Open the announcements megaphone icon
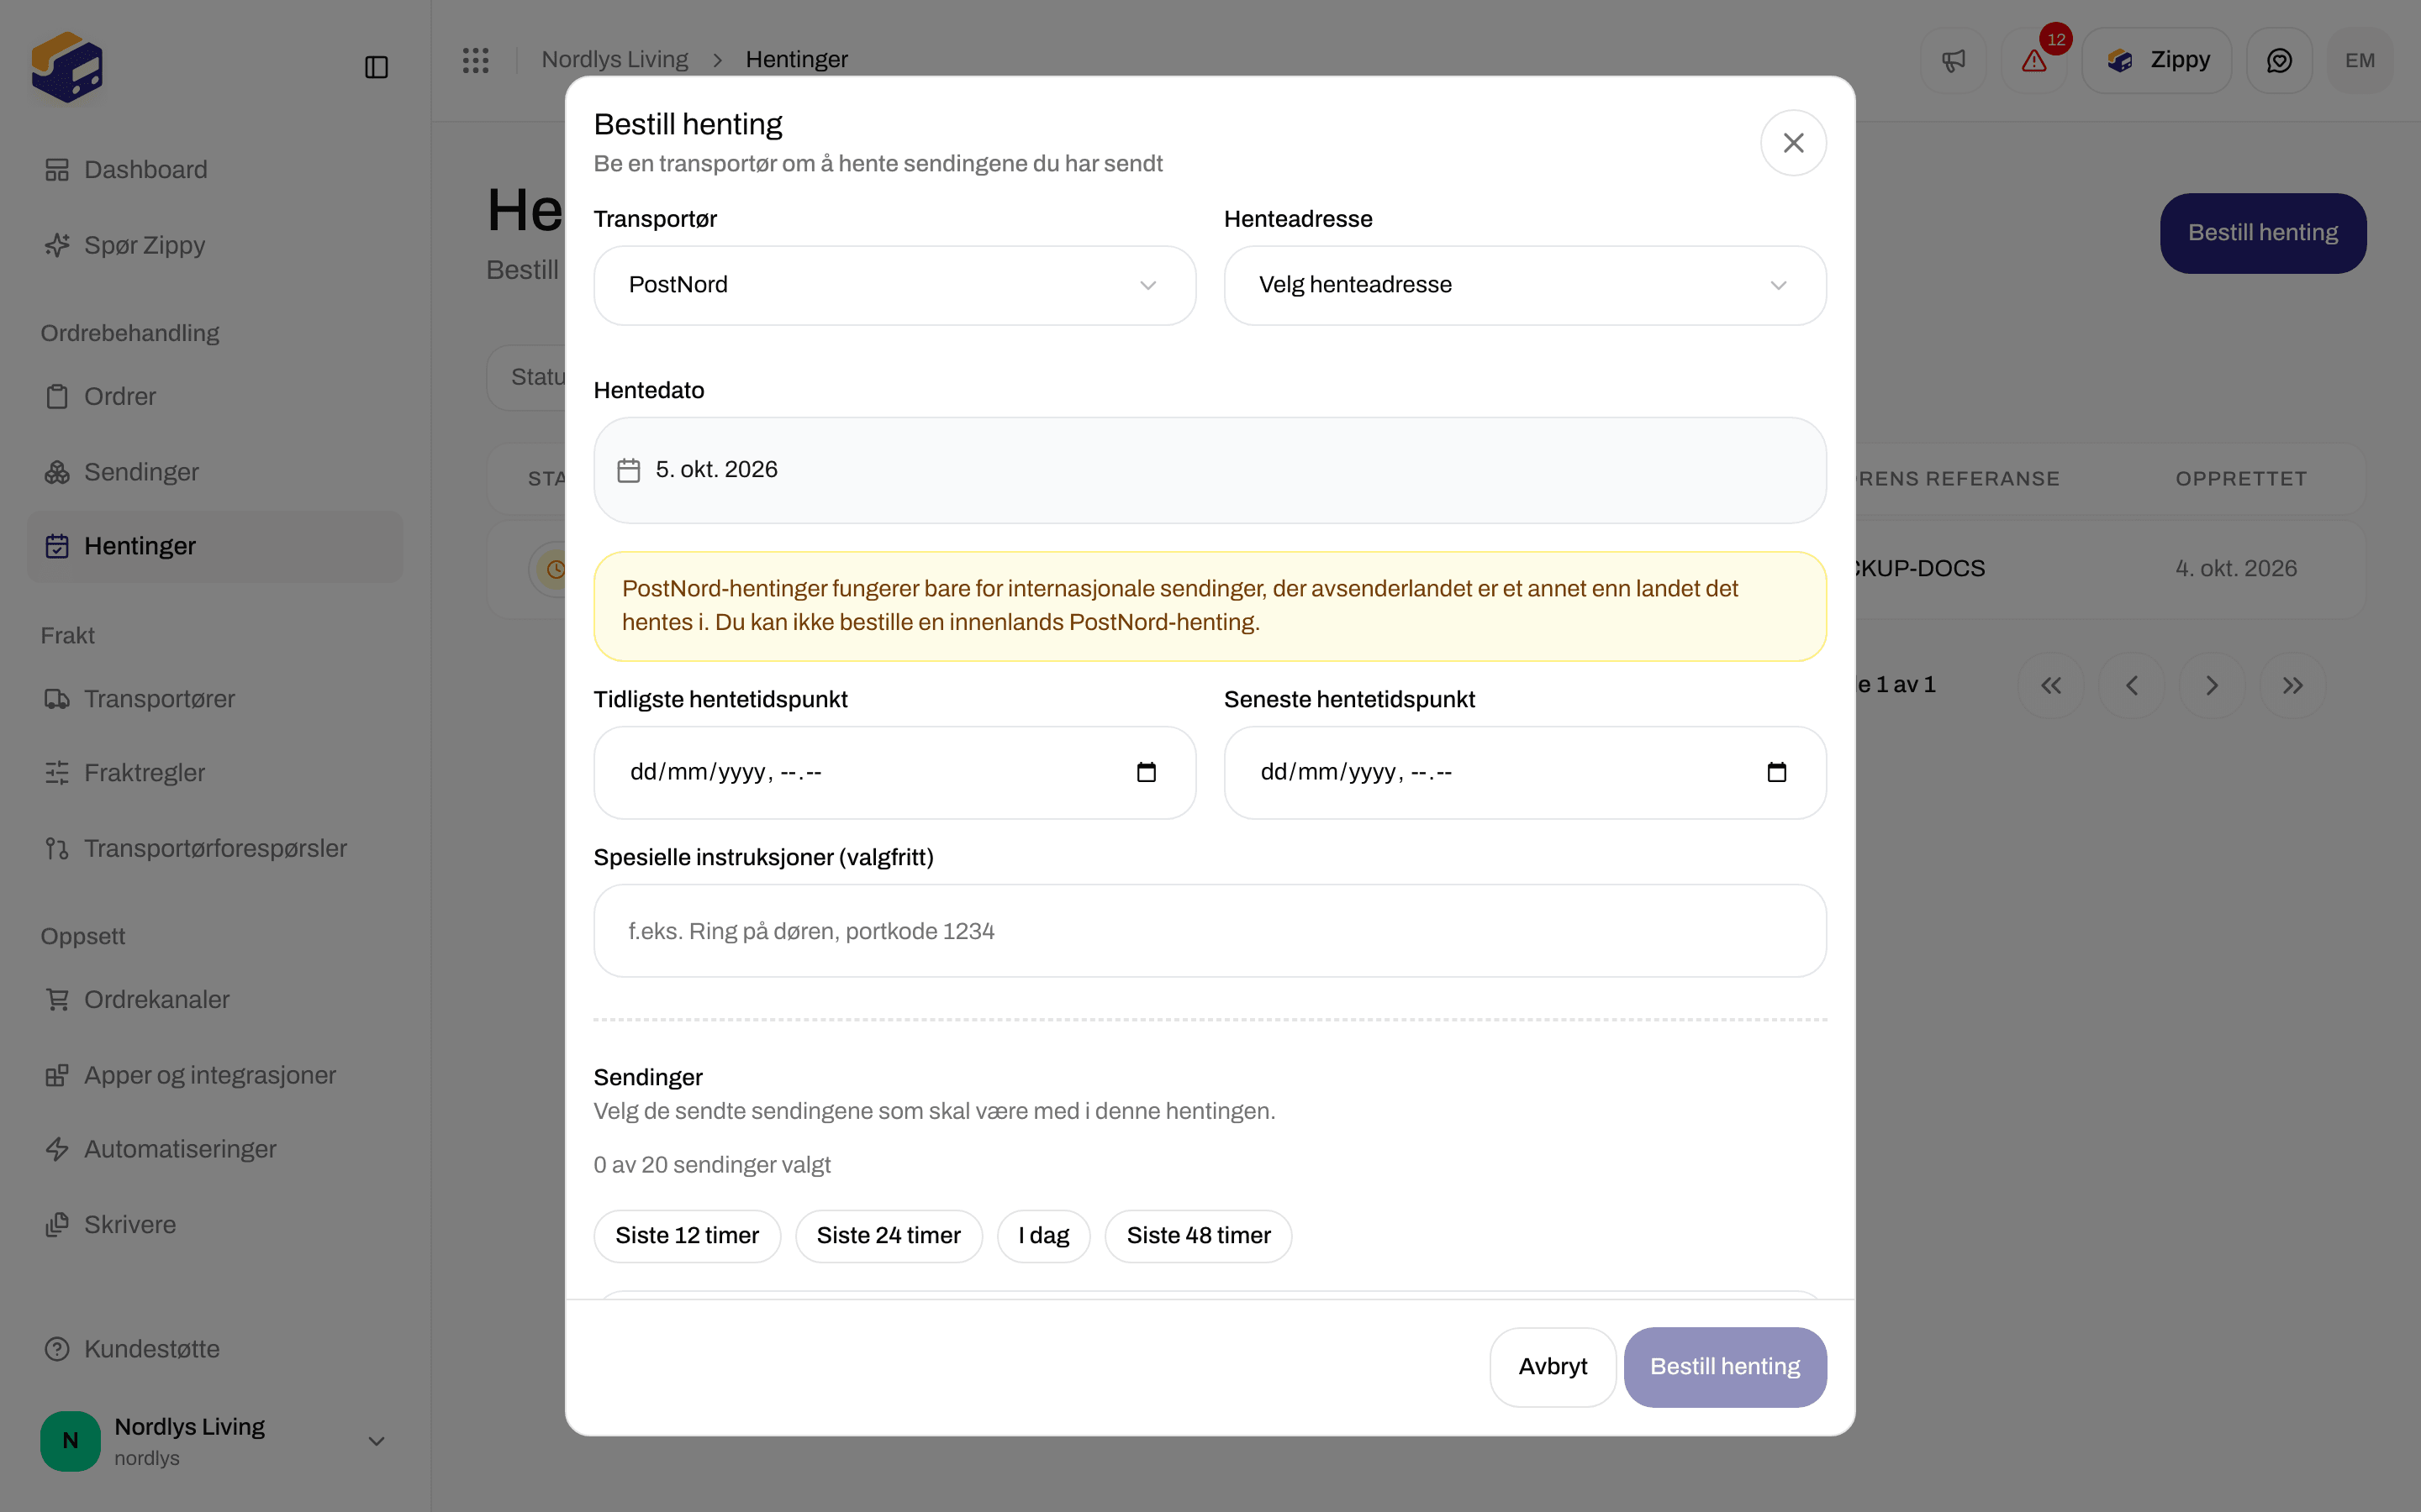Viewport: 2421px width, 1512px height. pyautogui.click(x=1953, y=60)
